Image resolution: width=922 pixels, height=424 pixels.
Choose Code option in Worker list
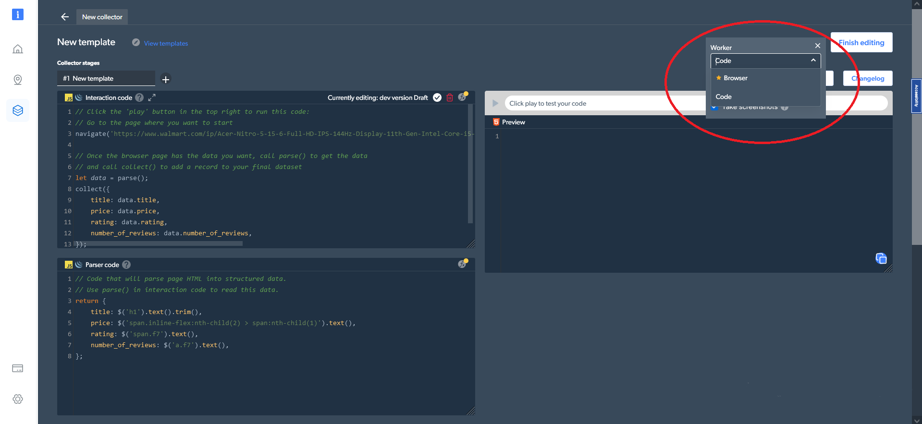(724, 97)
